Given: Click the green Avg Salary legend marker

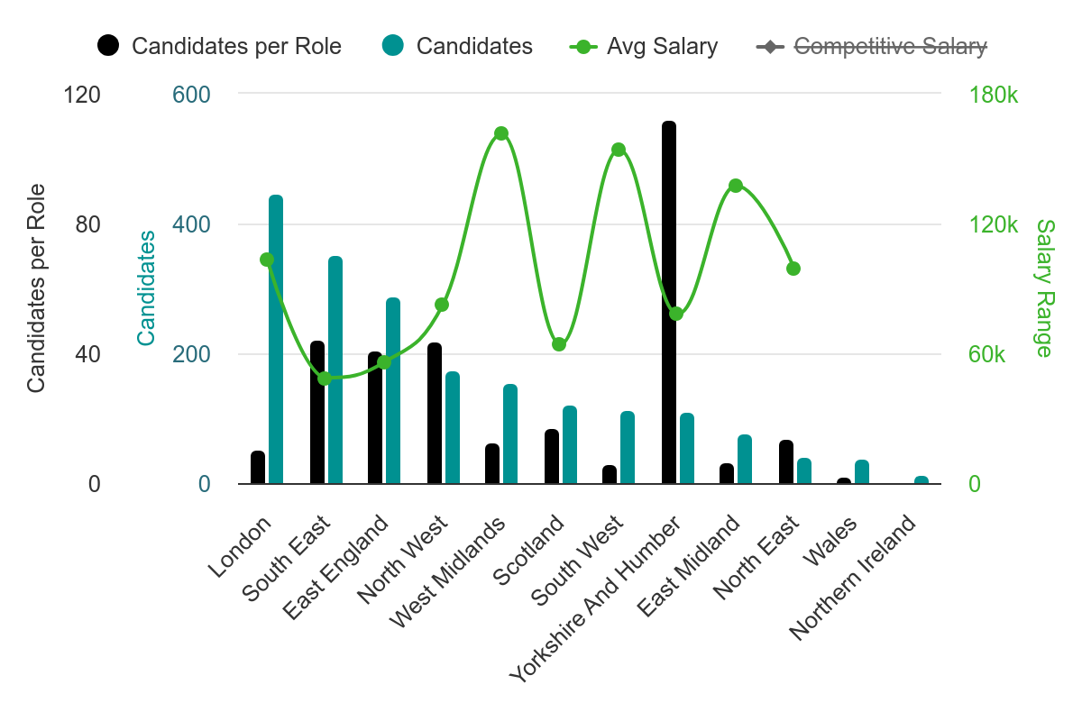Looking at the screenshot, I should tap(582, 46).
